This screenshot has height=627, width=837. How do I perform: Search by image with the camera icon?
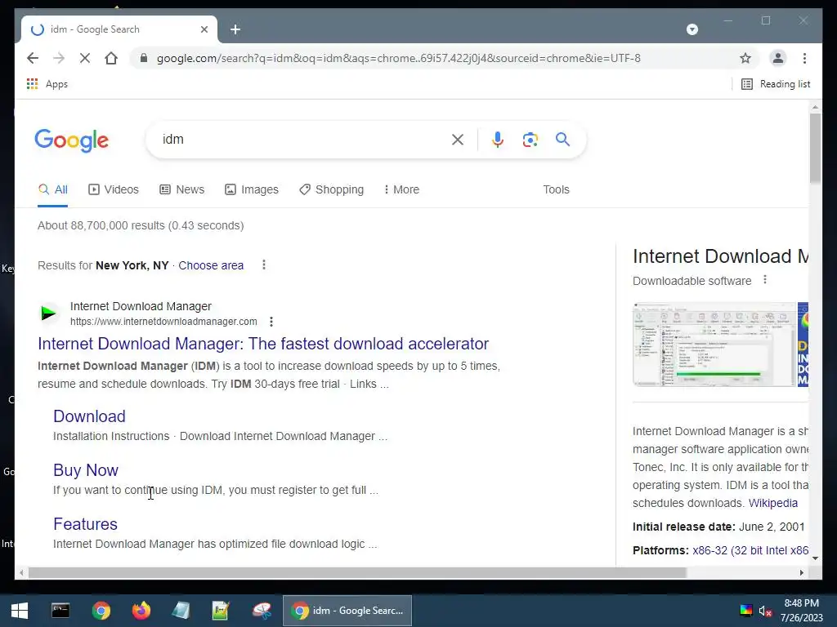[530, 140]
